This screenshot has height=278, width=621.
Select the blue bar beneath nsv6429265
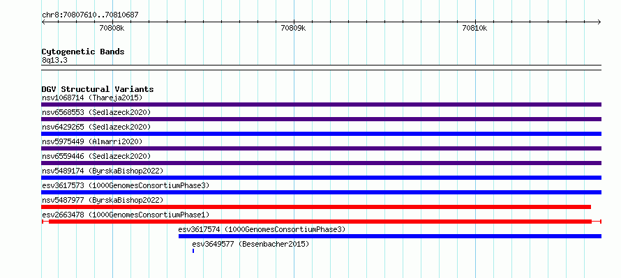point(321,134)
